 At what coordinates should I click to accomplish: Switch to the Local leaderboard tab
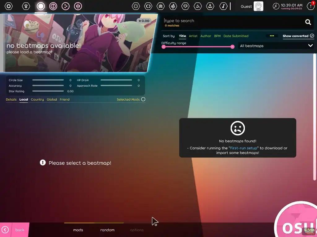(24, 99)
